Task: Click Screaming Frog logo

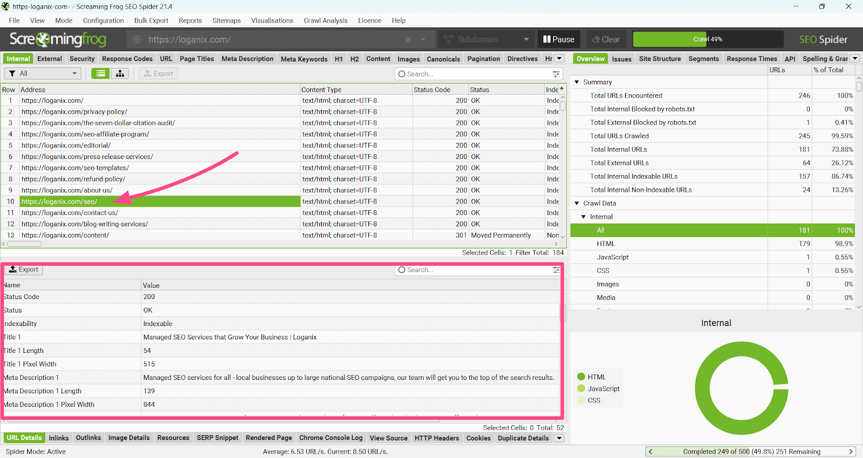Action: pos(58,39)
